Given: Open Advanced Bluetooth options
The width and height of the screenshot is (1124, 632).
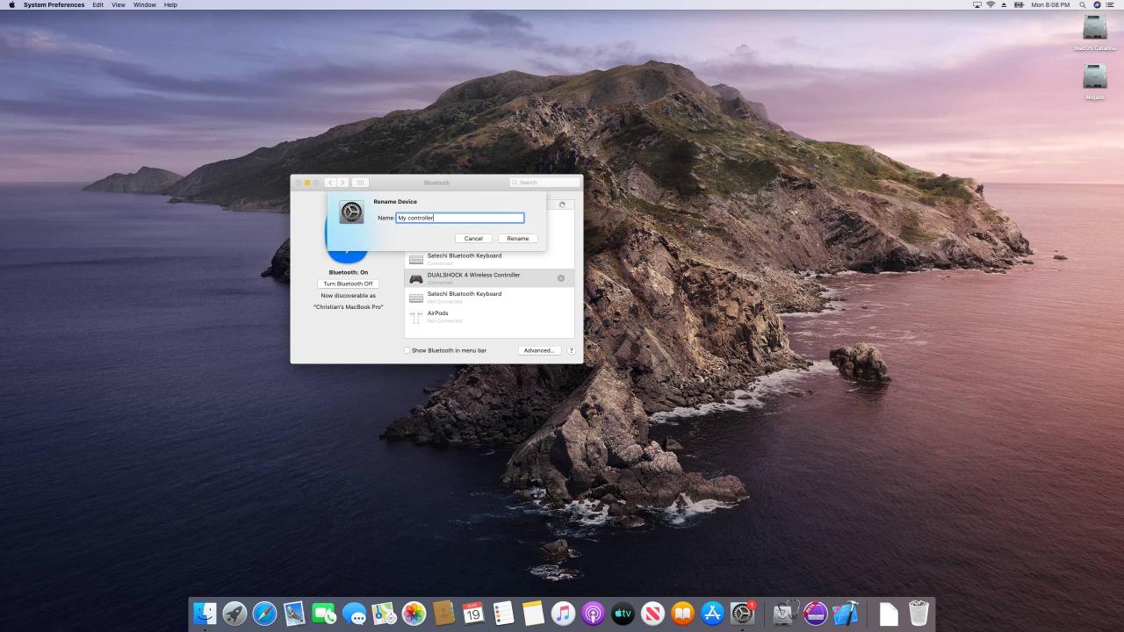Looking at the screenshot, I should click(x=539, y=350).
